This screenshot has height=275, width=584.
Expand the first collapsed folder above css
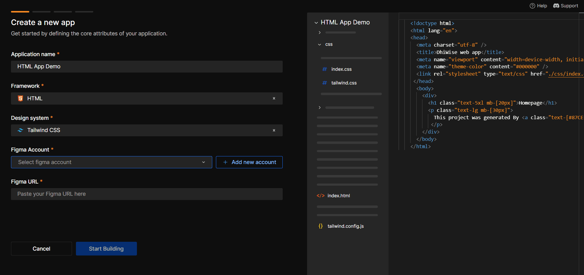pyautogui.click(x=320, y=33)
